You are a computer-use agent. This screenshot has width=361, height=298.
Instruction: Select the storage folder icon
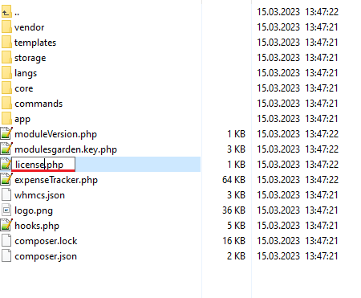point(6,58)
